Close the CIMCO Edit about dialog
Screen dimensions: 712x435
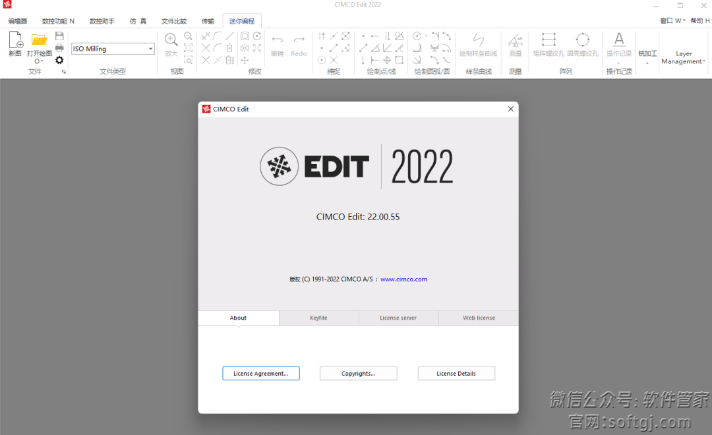pos(510,109)
